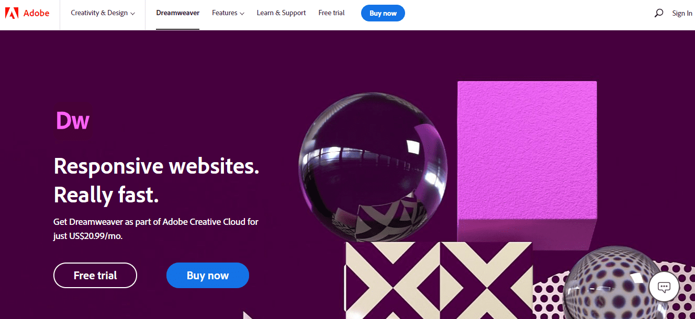
Task: Open Learn & Support page
Action: tap(281, 13)
